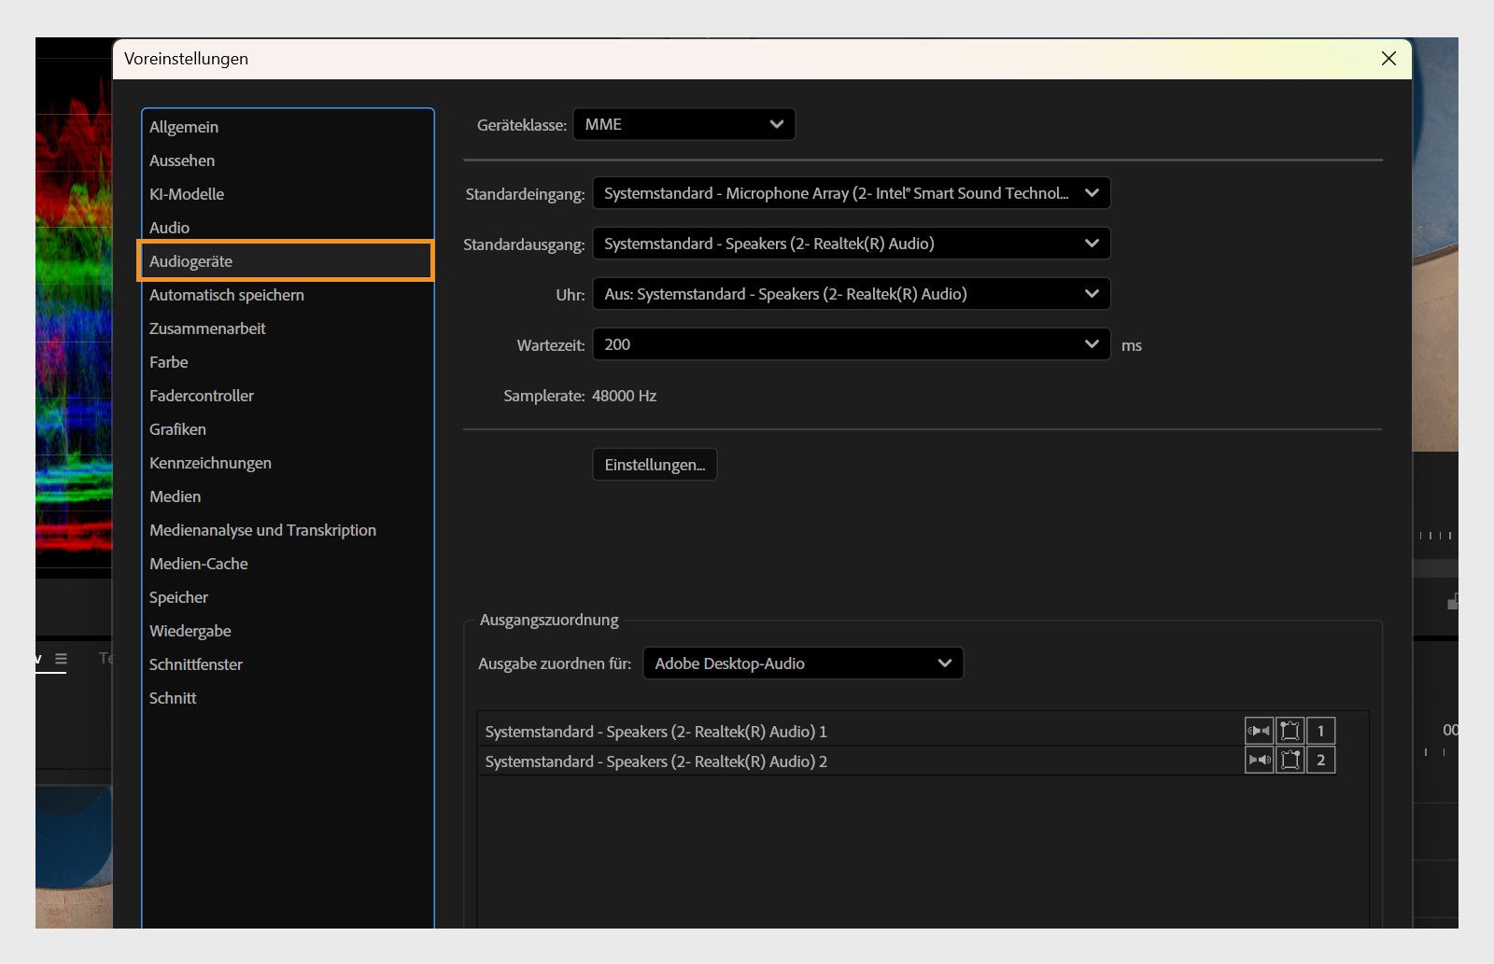The height and width of the screenshot is (964, 1494).
Task: Click channel number 2 box
Action: coord(1320,761)
